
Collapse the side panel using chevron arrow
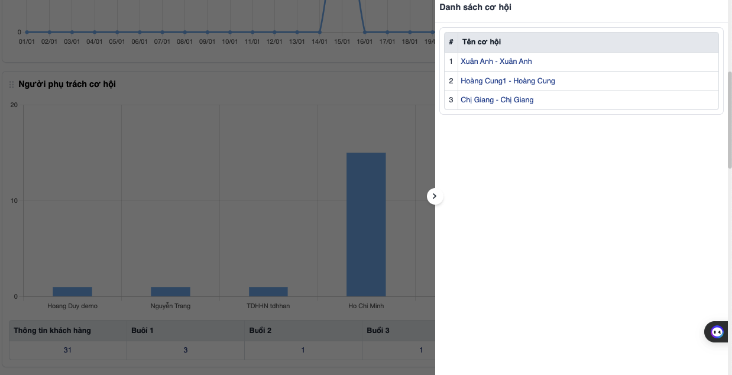coord(435,196)
